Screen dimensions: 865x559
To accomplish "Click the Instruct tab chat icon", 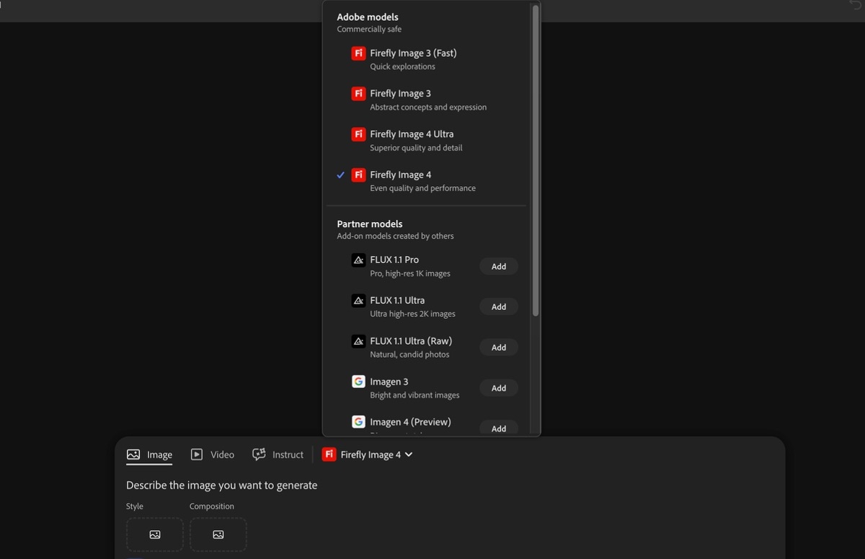I will [x=259, y=454].
